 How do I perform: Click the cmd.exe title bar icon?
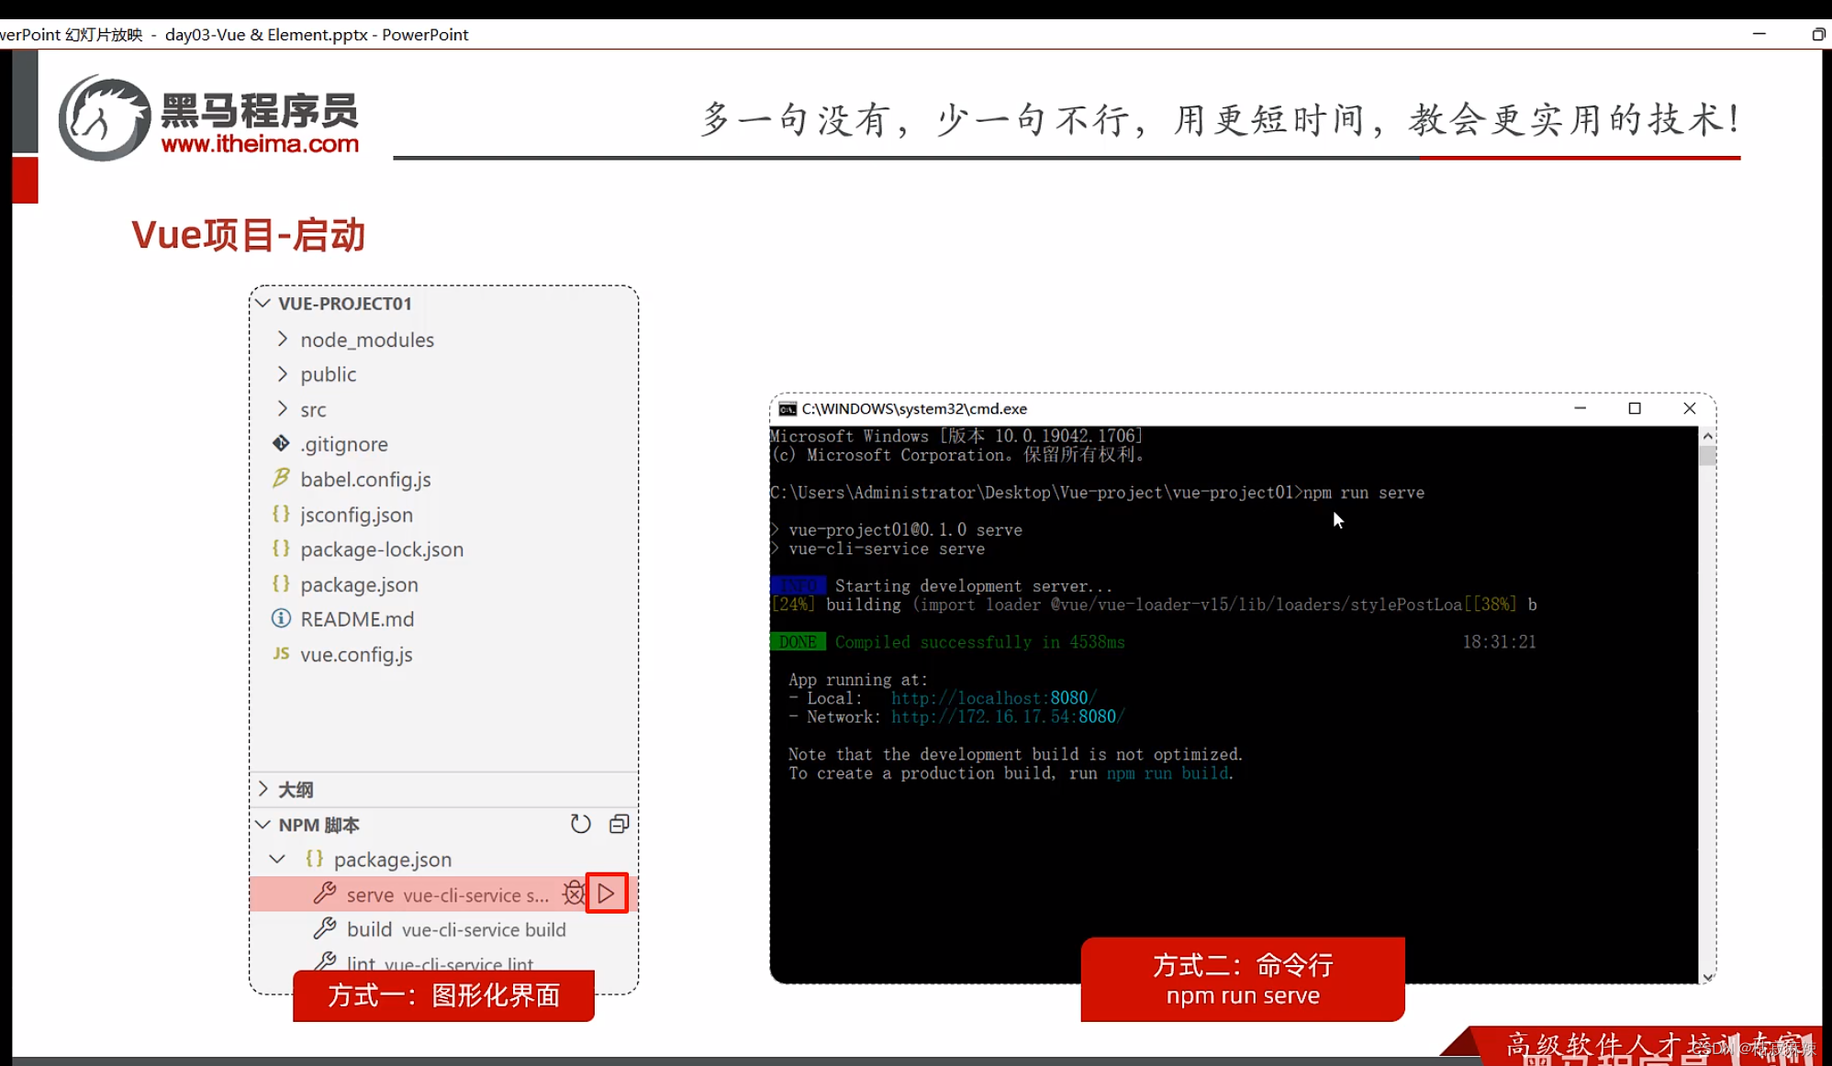pyautogui.click(x=788, y=409)
